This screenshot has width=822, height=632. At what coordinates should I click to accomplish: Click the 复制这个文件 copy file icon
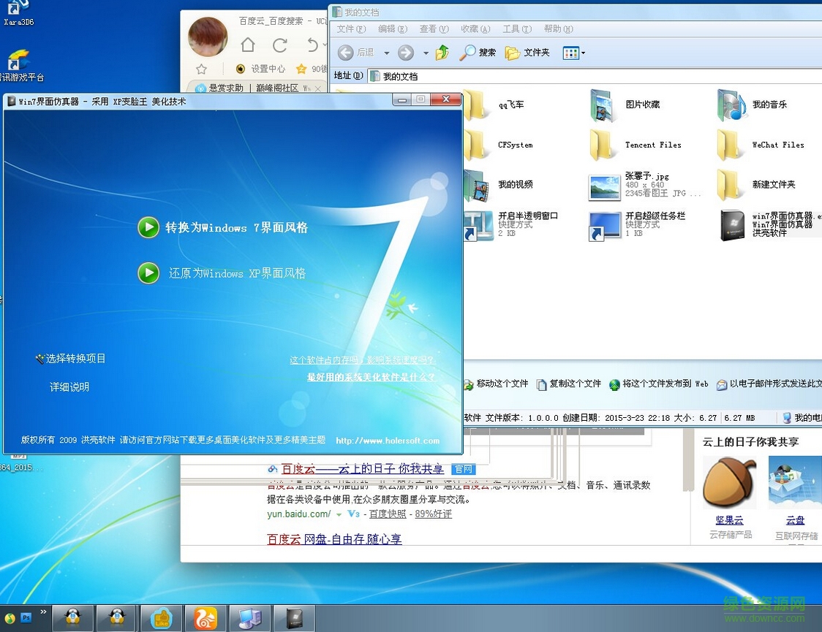pos(541,384)
